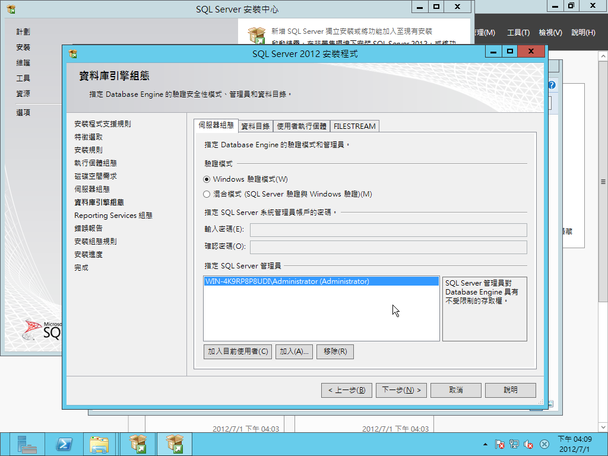Screen dimensions: 608x456
Task: Select Windows 驗證模式 radio button
Action: (x=207, y=179)
